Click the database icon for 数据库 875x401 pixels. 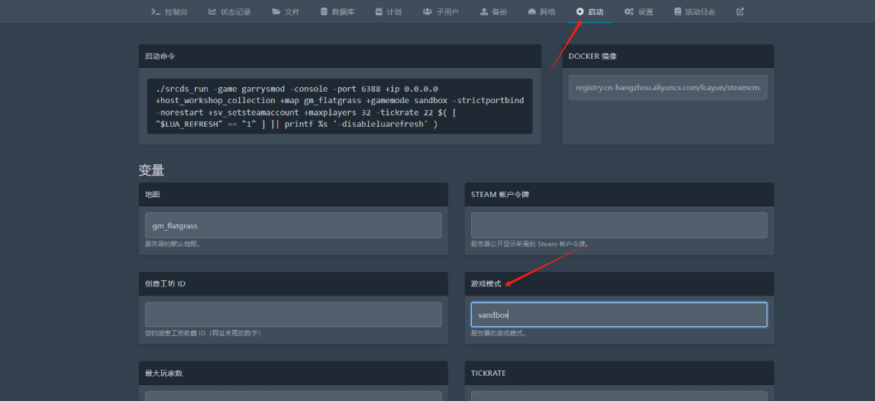pos(324,11)
